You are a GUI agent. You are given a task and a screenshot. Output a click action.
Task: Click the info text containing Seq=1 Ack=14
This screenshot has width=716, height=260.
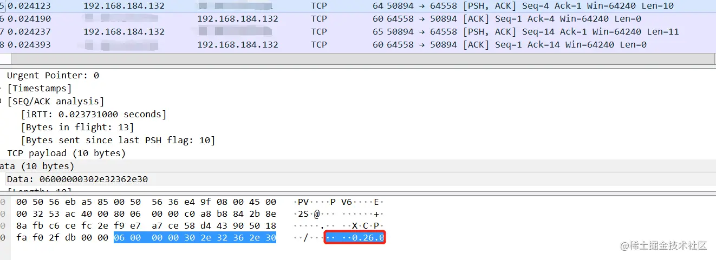[x=517, y=45]
